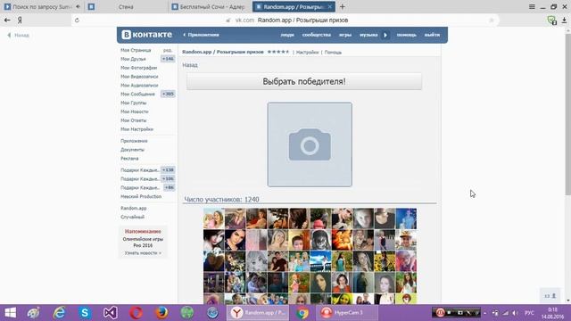Click the +146 friends counter badge

tap(168, 59)
